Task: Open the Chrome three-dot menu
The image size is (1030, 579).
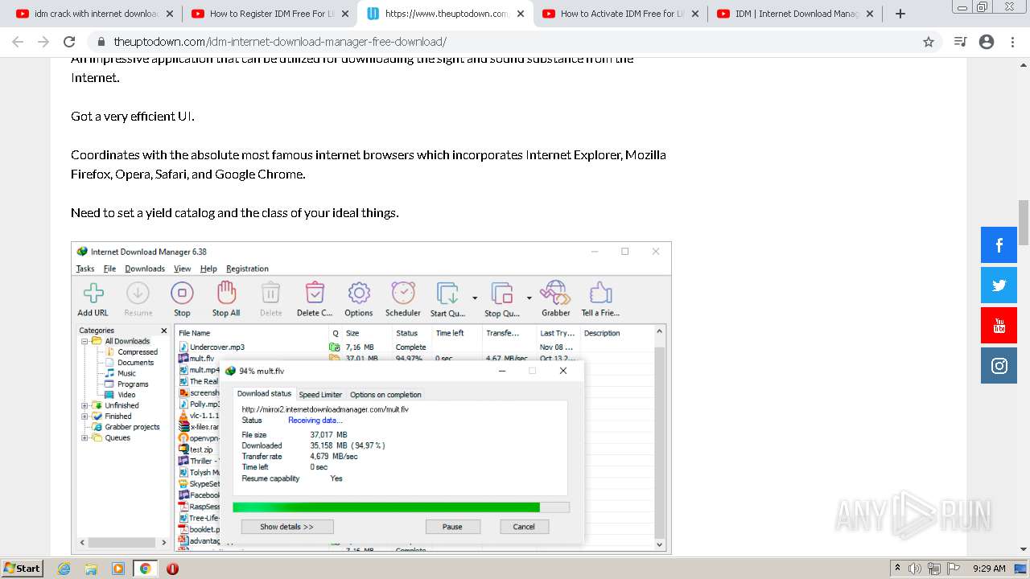Action: click(x=1012, y=42)
